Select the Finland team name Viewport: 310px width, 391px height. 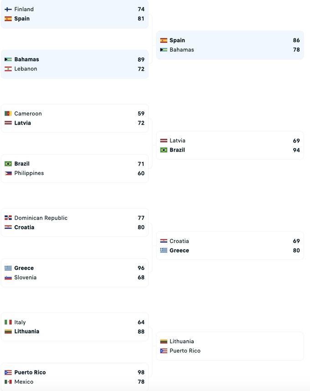coord(24,9)
